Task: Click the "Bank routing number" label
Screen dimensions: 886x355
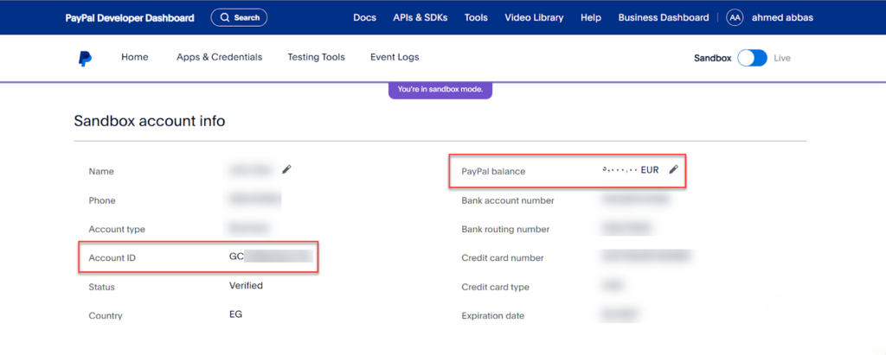Action: [505, 229]
